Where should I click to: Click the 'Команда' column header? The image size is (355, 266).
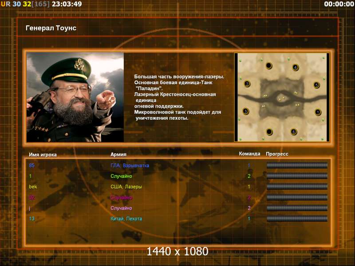(x=249, y=154)
